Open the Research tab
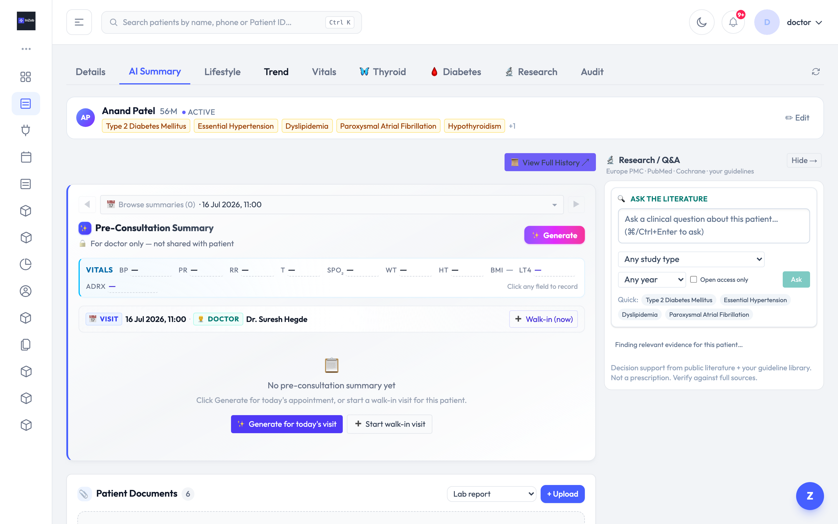Viewport: 838px width, 524px height. (531, 72)
